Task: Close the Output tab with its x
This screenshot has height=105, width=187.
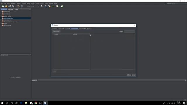Action: pos(37,80)
